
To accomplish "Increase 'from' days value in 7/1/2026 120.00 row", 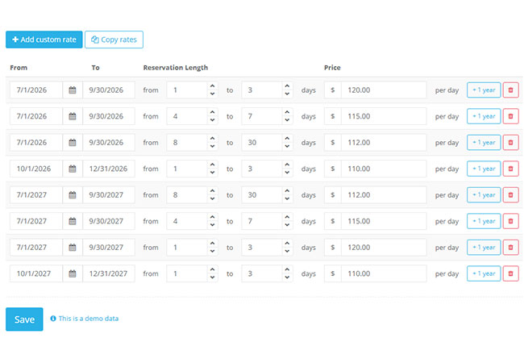I will click(x=213, y=86).
